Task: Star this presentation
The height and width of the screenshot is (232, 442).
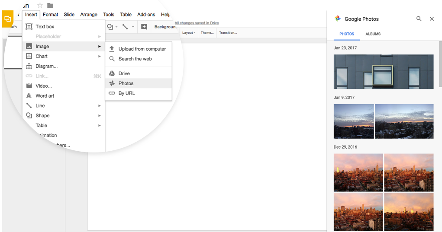Action: point(40,5)
